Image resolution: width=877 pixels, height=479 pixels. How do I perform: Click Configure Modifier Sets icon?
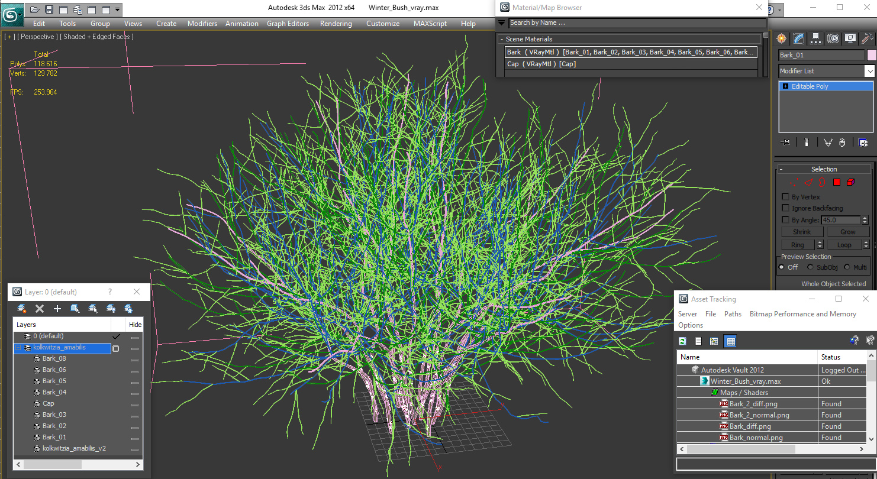click(x=863, y=142)
